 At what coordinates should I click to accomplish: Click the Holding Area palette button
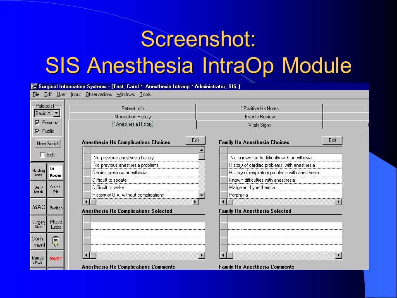coord(38,172)
